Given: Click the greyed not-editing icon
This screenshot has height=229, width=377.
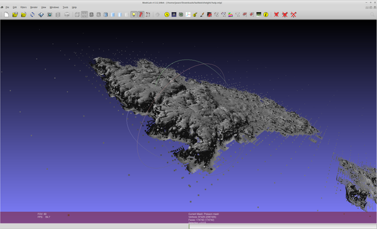Looking at the screenshot, I should coord(157,14).
